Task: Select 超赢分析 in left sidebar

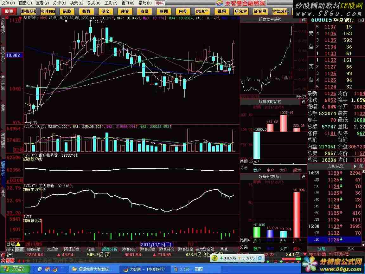Action: coord(3,168)
